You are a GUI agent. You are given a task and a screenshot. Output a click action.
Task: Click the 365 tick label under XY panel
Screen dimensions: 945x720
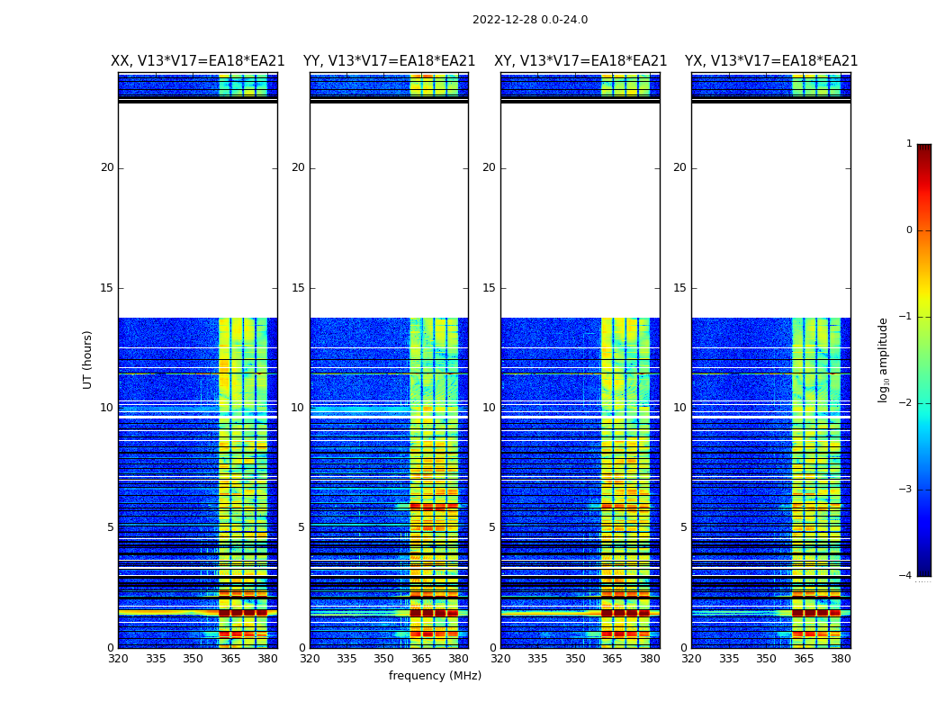point(612,659)
